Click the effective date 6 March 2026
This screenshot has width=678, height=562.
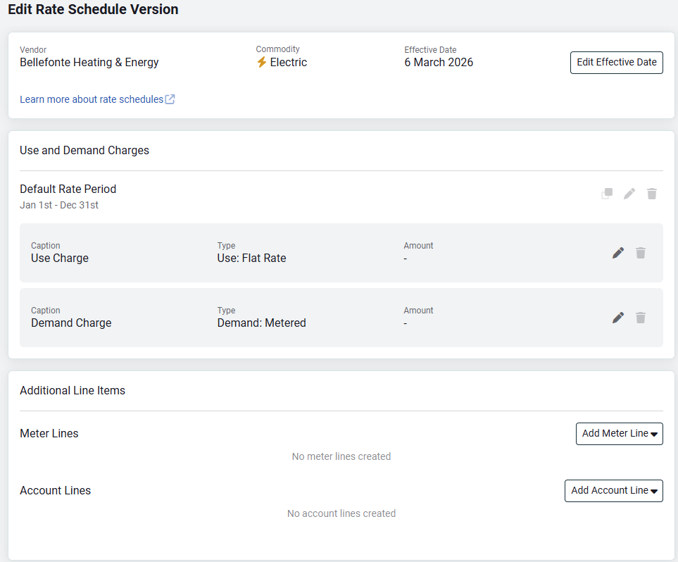(439, 63)
